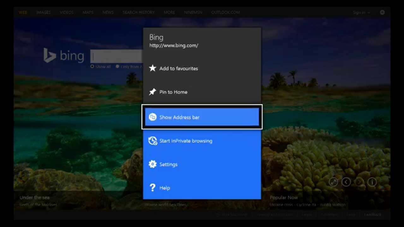
Task: Click the Under the sea caption
Action: (35, 198)
